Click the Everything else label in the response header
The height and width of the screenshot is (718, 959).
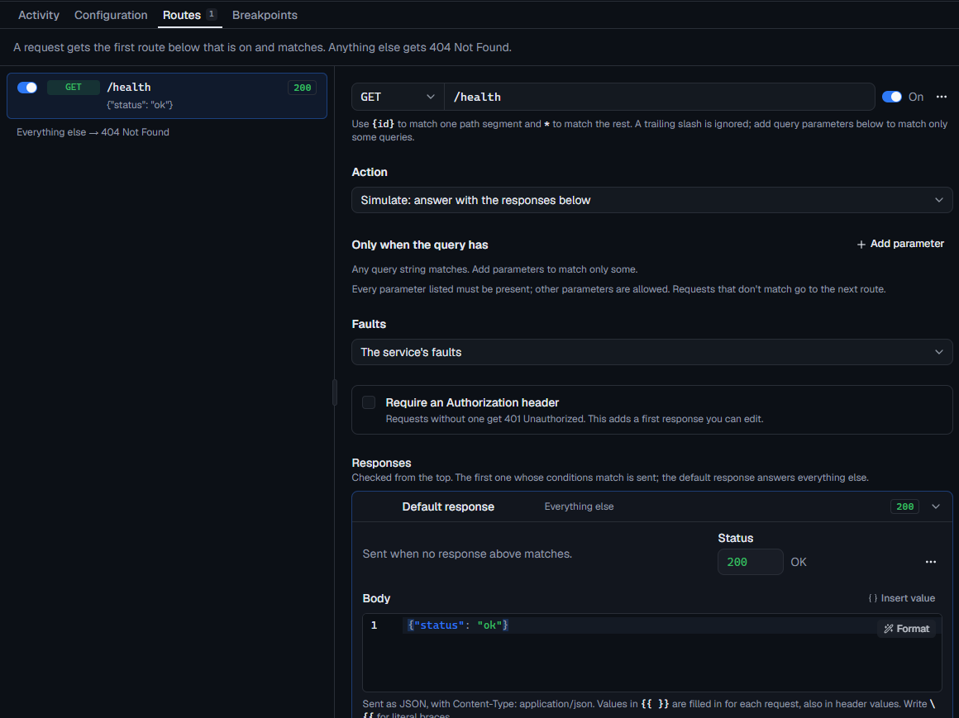(x=580, y=506)
